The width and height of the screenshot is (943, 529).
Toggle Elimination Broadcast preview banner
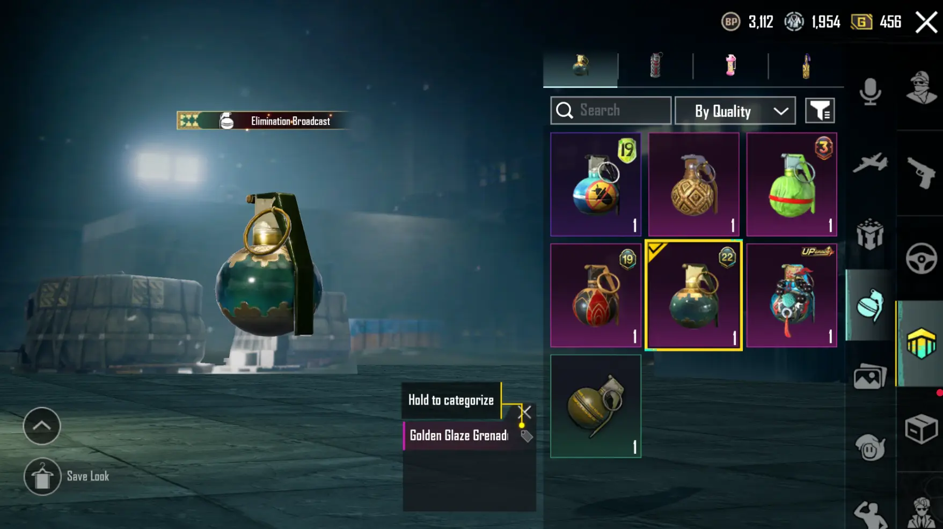(x=263, y=121)
